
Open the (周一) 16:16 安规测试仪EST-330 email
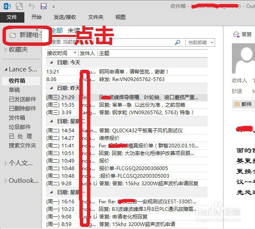(x=127, y=202)
